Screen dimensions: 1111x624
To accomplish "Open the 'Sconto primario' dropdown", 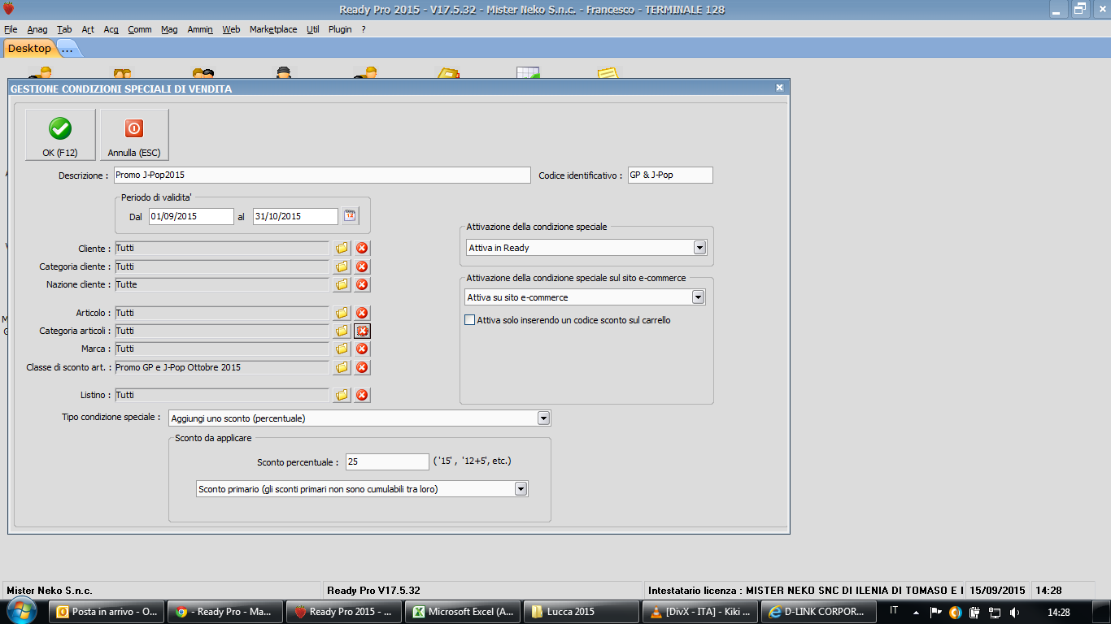I will pyautogui.click(x=521, y=489).
